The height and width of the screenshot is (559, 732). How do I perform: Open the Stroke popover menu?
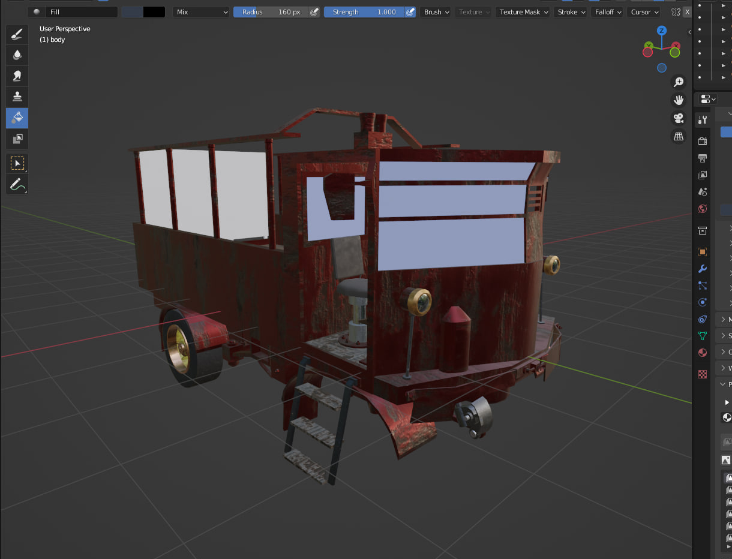570,12
